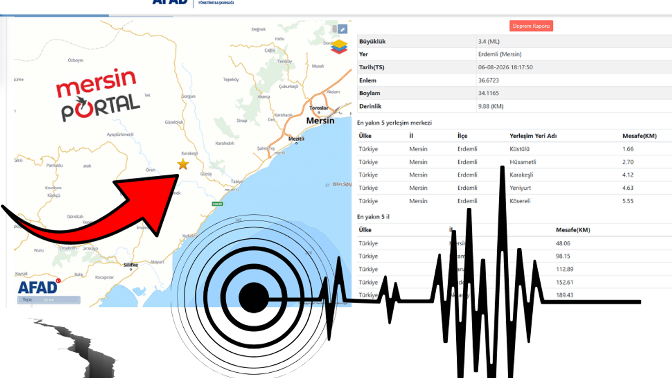Click the province distance 112.89
Screen dimensions: 672x378
click(564, 269)
